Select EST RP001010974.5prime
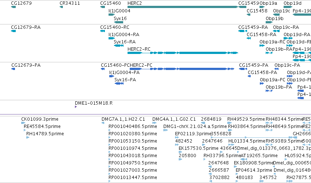Viewport: 311px width, 183px height. click(x=133, y=148)
